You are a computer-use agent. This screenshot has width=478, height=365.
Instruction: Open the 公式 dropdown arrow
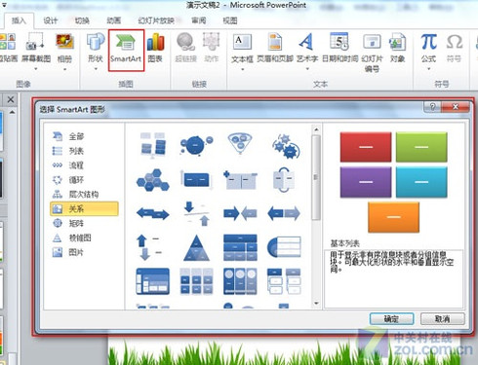coord(429,69)
